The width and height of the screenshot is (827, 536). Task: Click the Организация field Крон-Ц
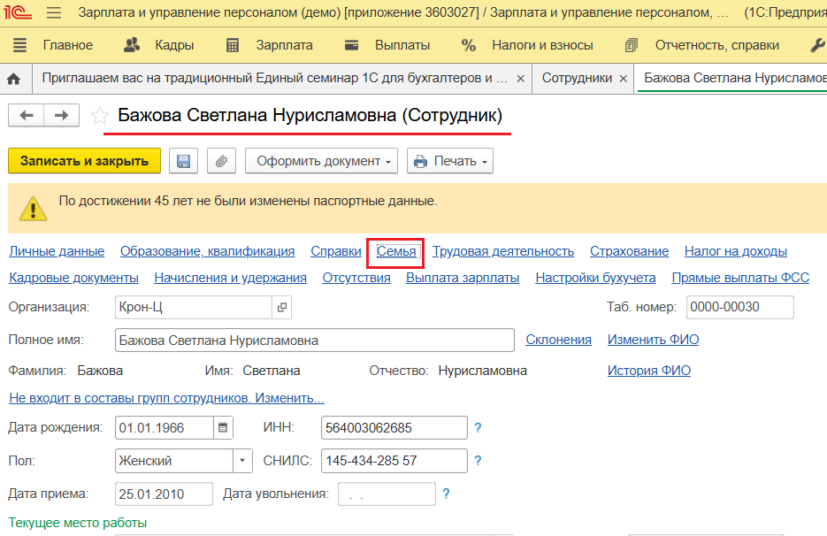pyautogui.click(x=194, y=307)
